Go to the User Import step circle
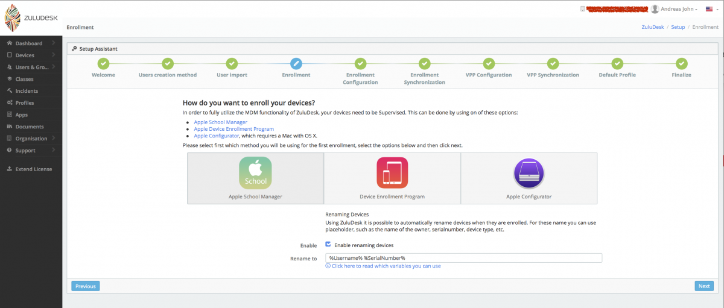Screen dimensions: 724x308 232,63
